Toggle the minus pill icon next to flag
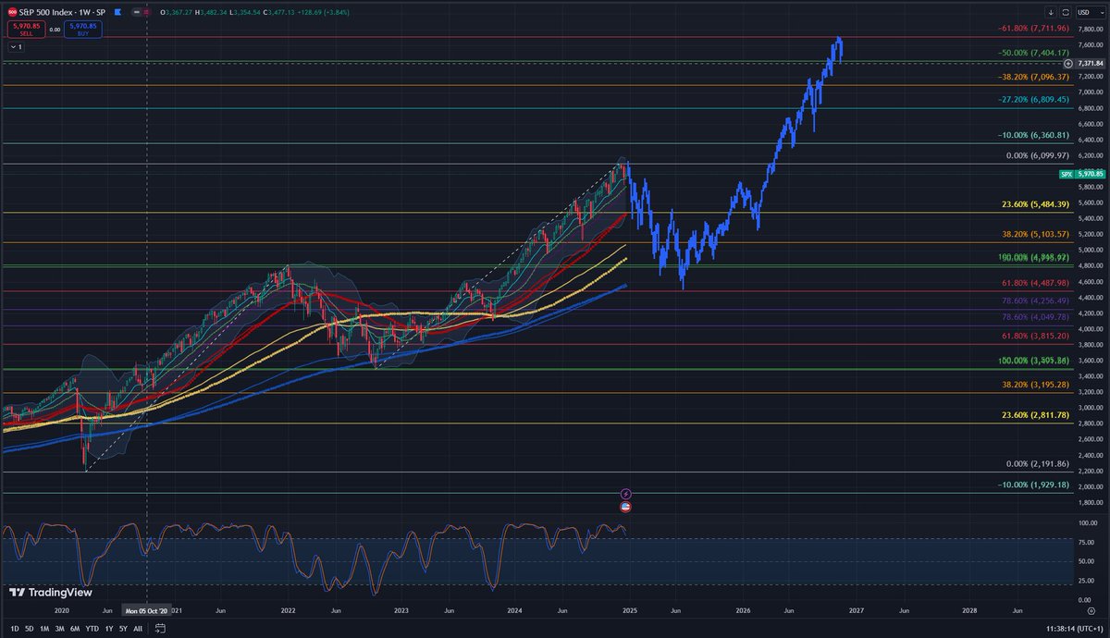The width and height of the screenshot is (1110, 638). (x=136, y=12)
